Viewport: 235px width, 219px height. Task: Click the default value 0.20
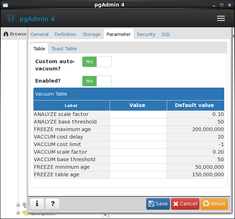218,152
